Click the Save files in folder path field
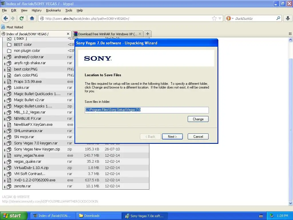Screen dimensions: 293x220 147,110
